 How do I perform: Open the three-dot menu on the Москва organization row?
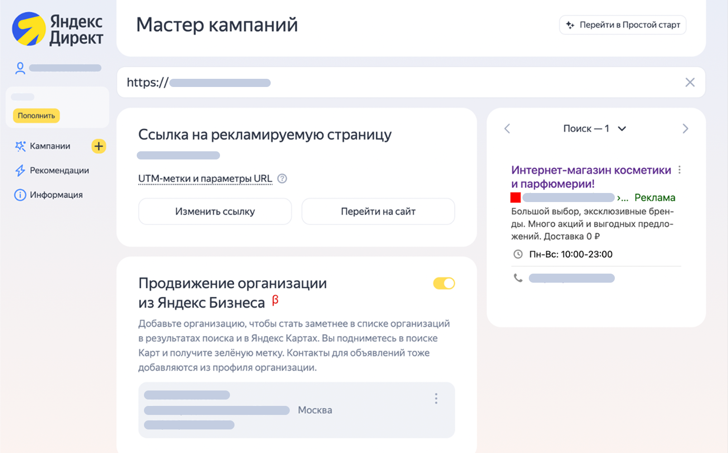click(436, 398)
